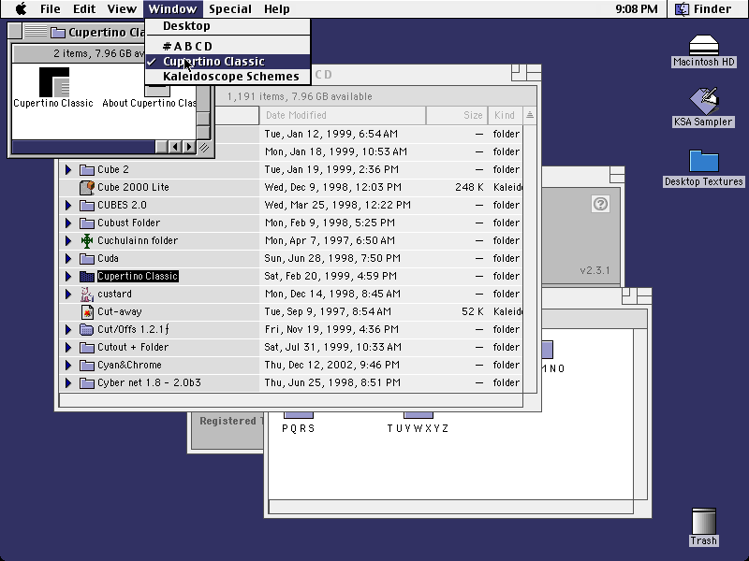Click the highlighted Cupertino Classic folder icon
Viewport: 749px width, 561px height.
pos(87,276)
